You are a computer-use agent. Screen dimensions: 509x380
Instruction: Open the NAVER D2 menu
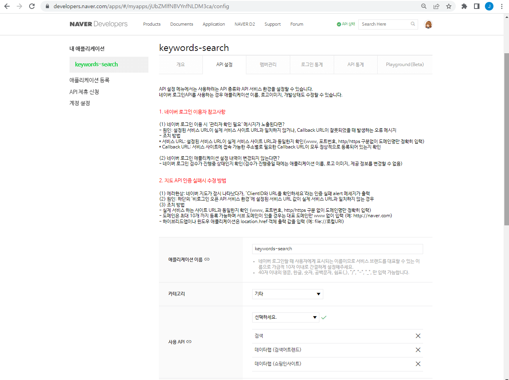245,24
